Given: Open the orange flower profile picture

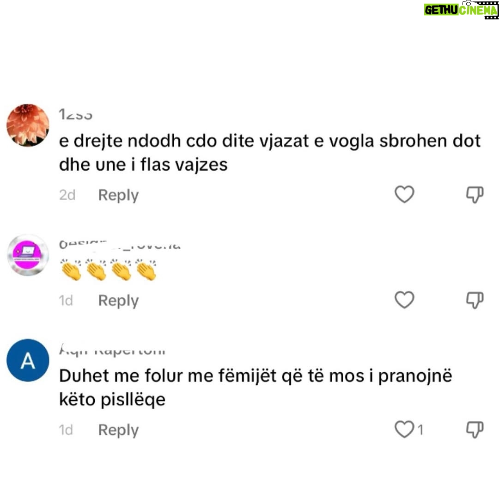Looking at the screenshot, I should click(x=28, y=125).
